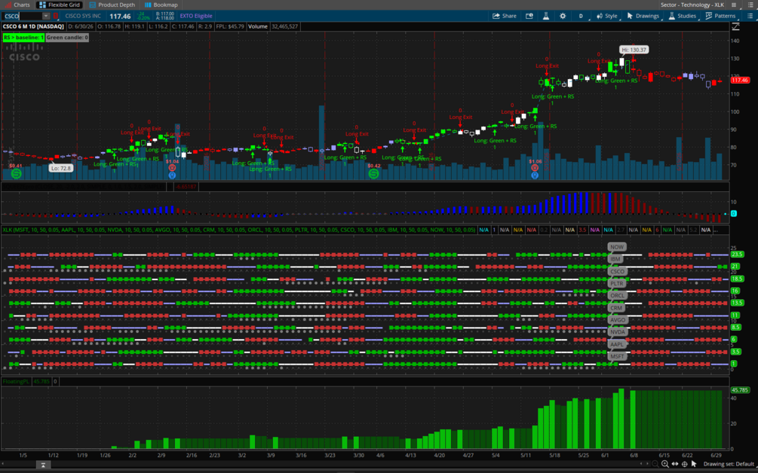This screenshot has width=758, height=473.
Task: Open the Style menu
Action: pyautogui.click(x=606, y=16)
